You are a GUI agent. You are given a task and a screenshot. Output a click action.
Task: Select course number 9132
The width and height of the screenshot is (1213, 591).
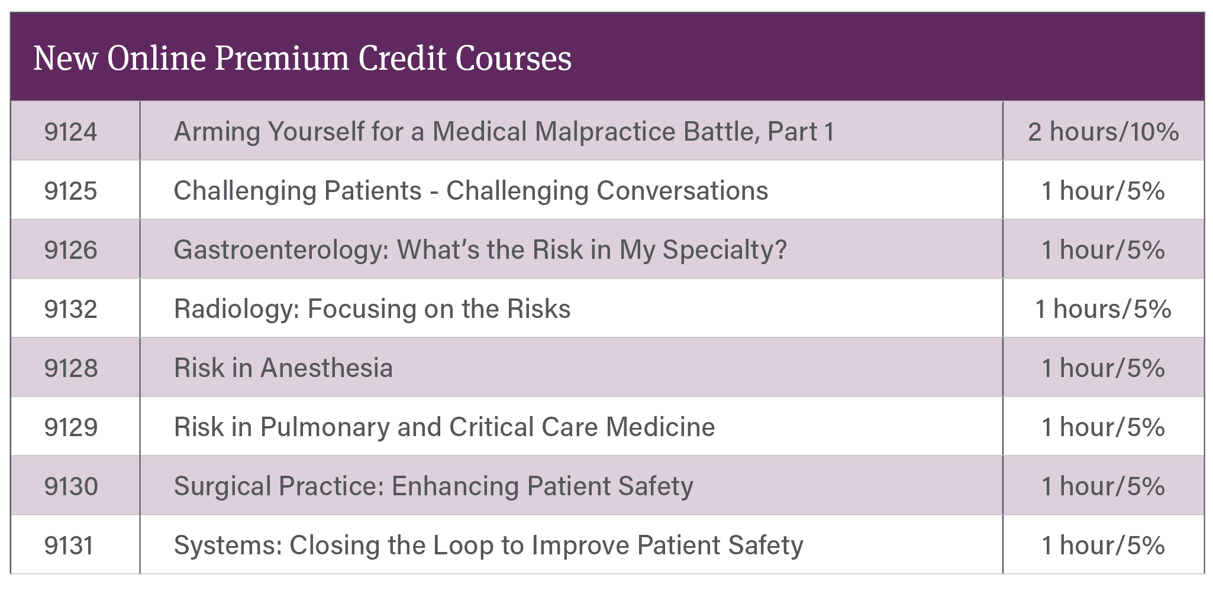click(x=70, y=309)
